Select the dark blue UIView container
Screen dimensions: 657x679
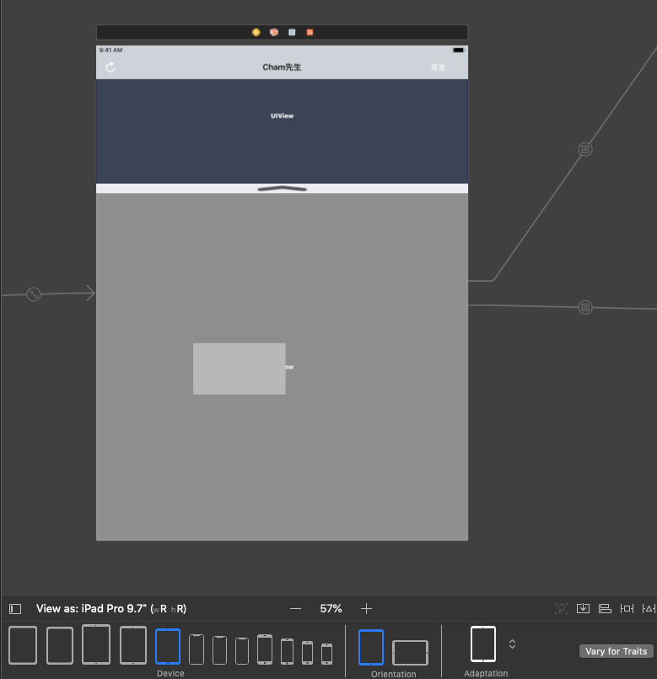282,132
